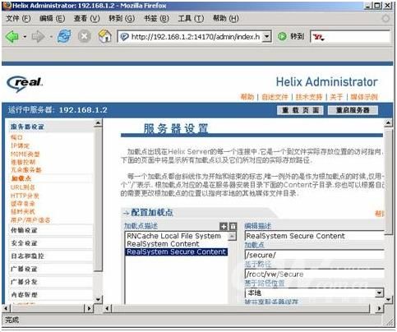Open the 本地 base path location dropdown
Screen dimensions: 397x332
[379, 293]
